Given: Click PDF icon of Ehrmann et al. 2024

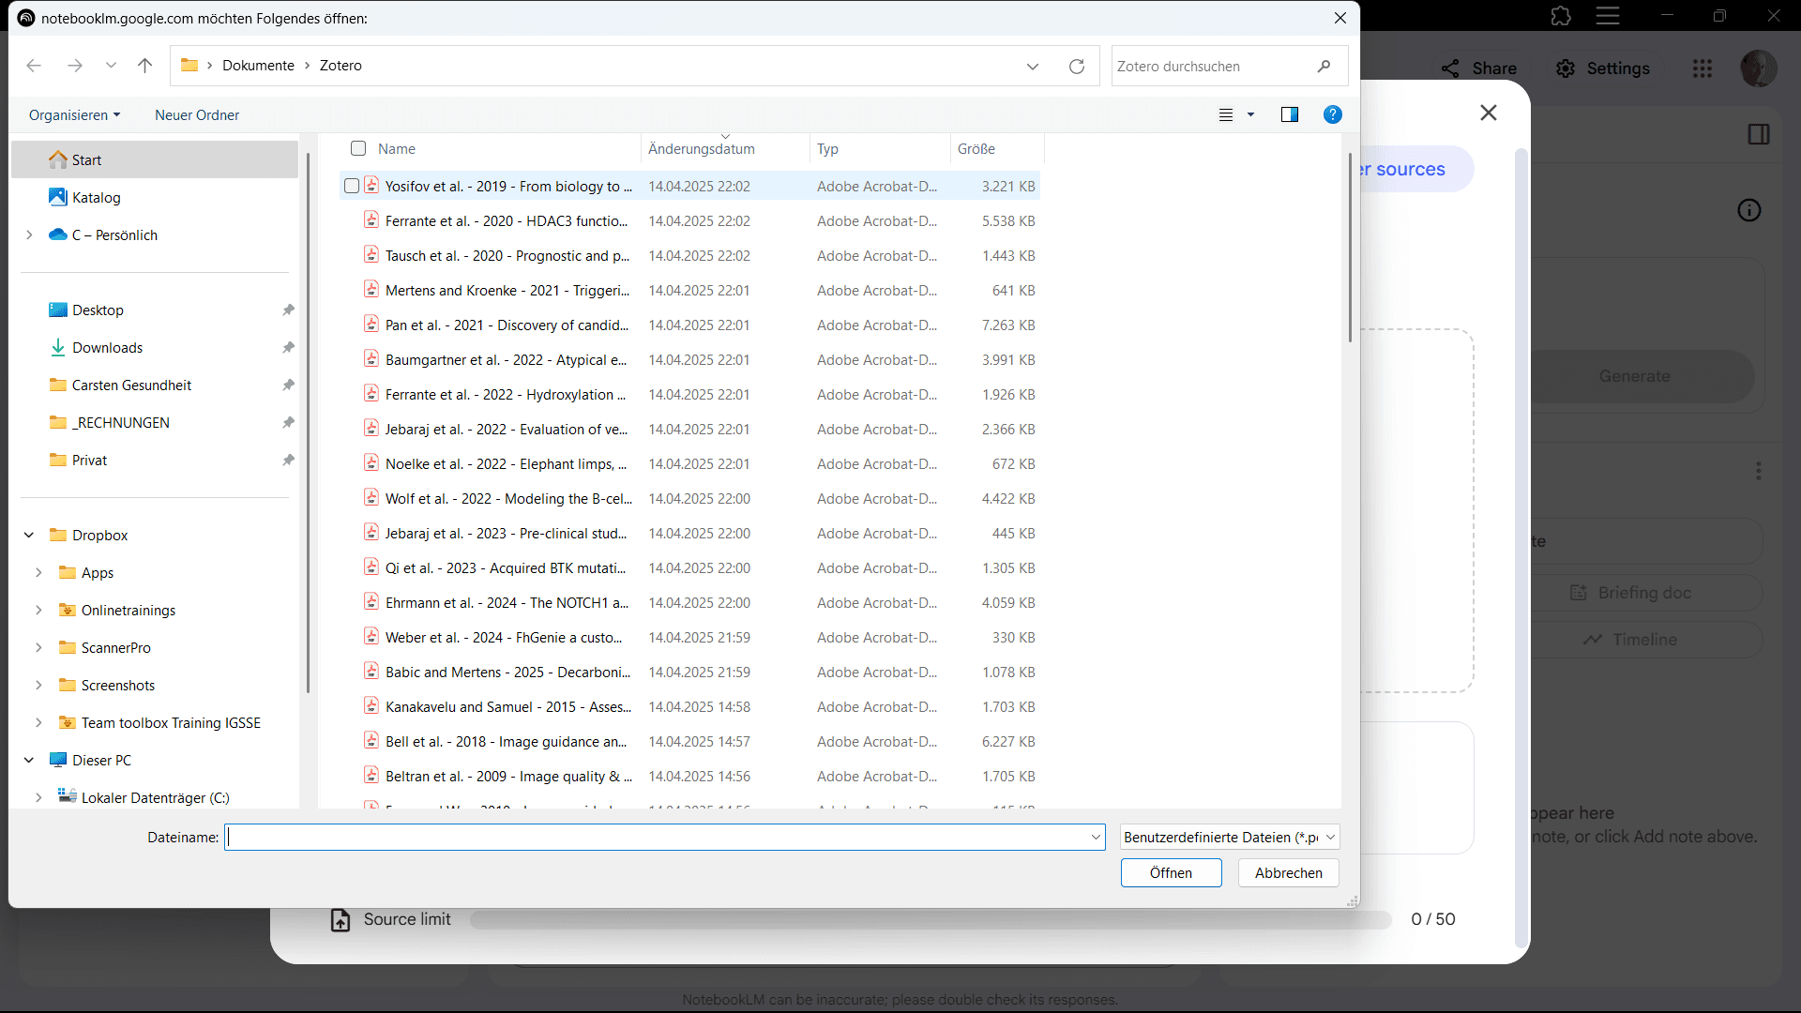Looking at the screenshot, I should 371,602.
